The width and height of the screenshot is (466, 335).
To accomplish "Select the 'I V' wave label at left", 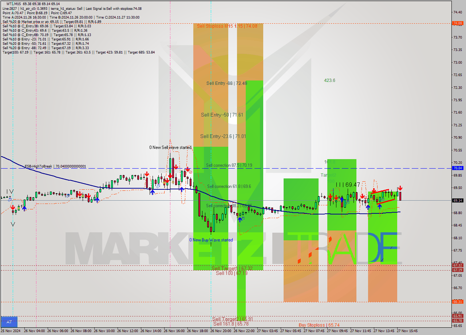I will [10, 192].
